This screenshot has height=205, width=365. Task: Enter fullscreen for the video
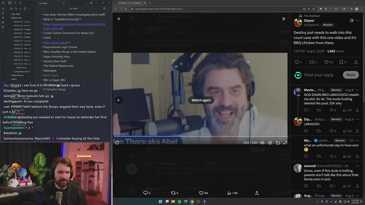285,143
